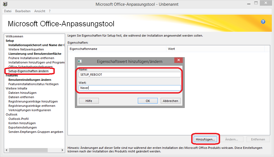
Task: Click the navigation pane horizontal scrollbar thumb
Action: pyautogui.click(x=28, y=150)
